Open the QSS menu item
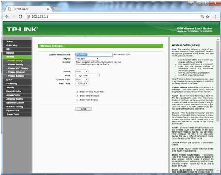The image size is (221, 175). pos(17,49)
